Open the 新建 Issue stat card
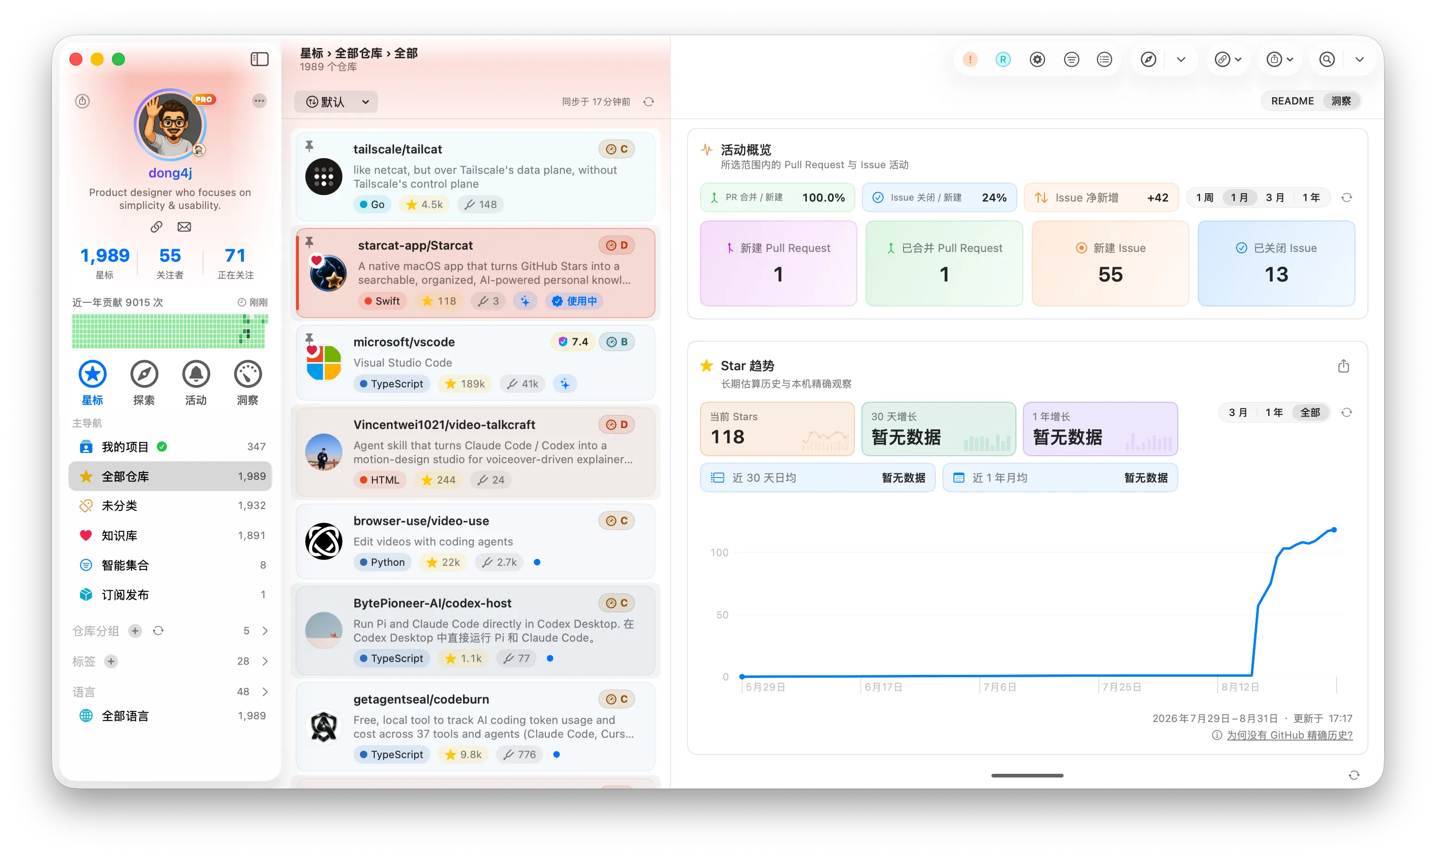This screenshot has height=857, width=1436. pyautogui.click(x=1110, y=263)
